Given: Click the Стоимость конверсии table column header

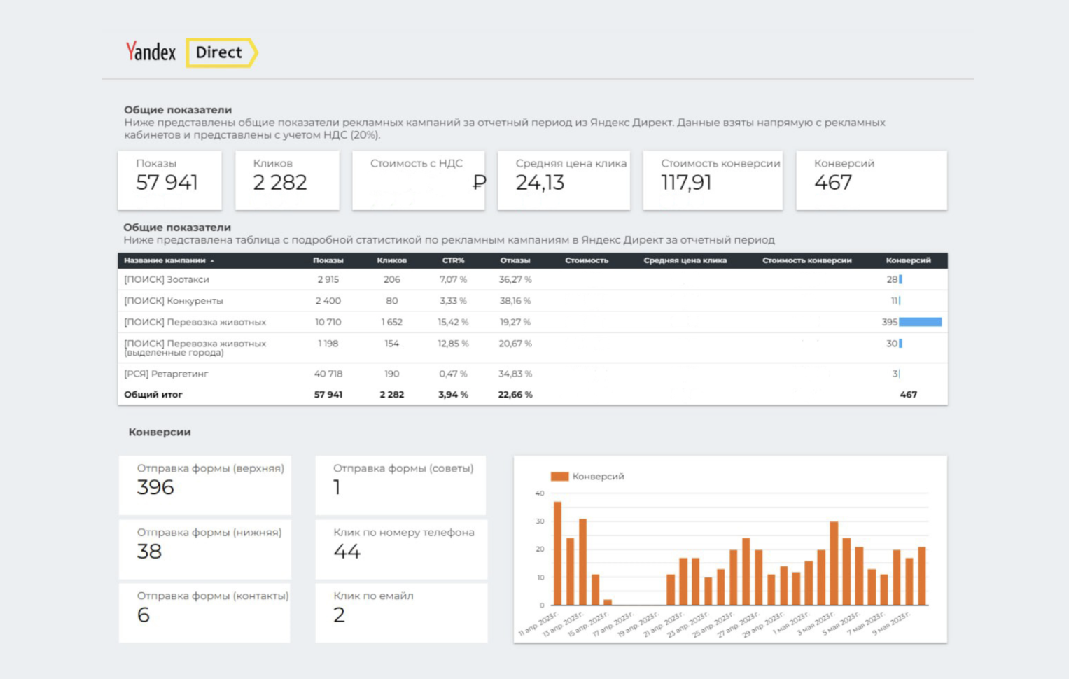Looking at the screenshot, I should (x=806, y=260).
